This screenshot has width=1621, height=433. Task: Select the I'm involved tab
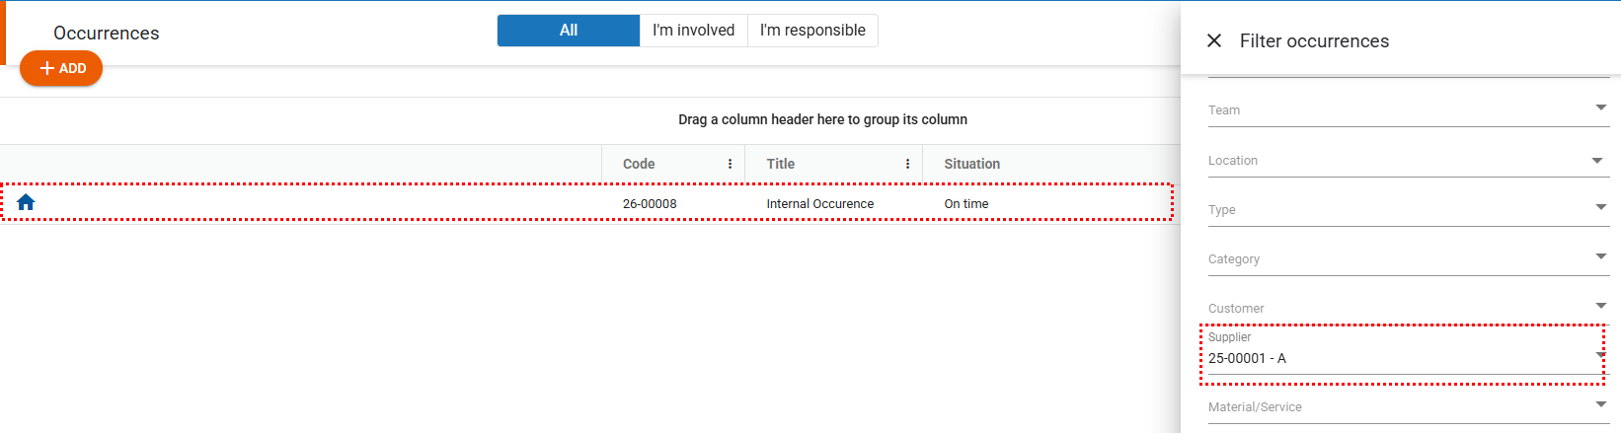point(693,31)
